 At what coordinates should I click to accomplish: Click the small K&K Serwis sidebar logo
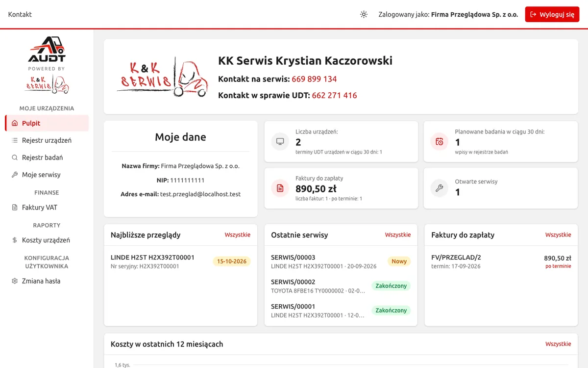(x=47, y=84)
